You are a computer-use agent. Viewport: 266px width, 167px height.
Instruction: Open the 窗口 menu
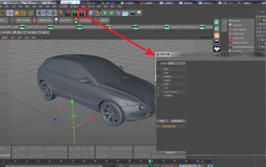point(113,7)
